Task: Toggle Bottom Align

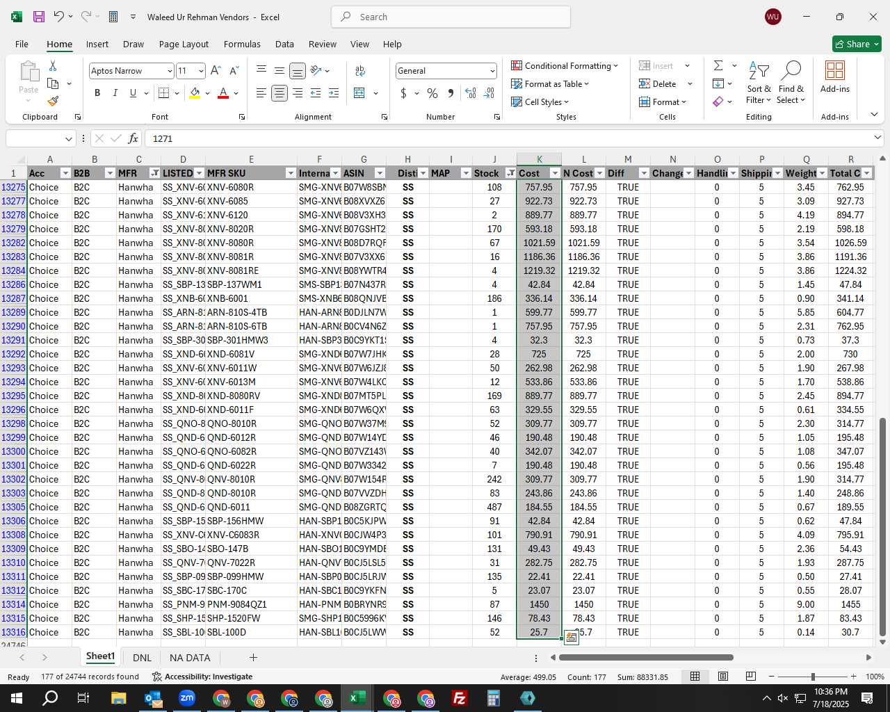Action: pyautogui.click(x=298, y=71)
